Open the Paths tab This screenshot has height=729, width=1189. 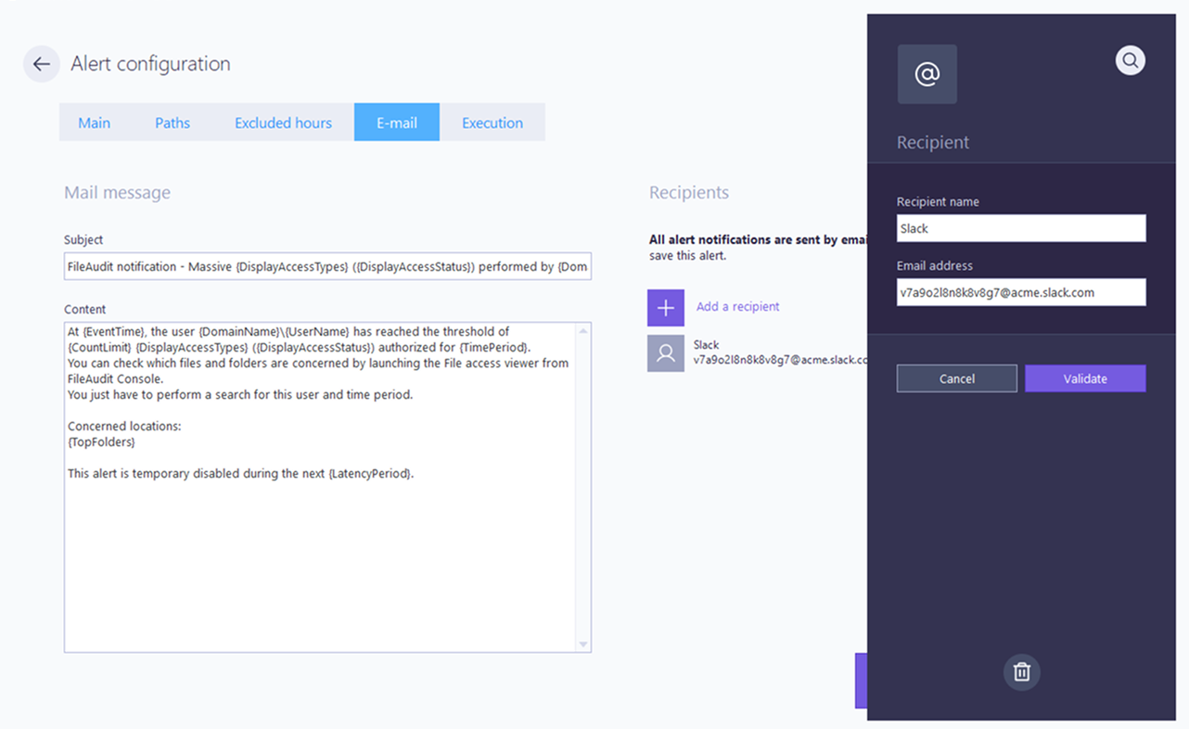coord(173,122)
